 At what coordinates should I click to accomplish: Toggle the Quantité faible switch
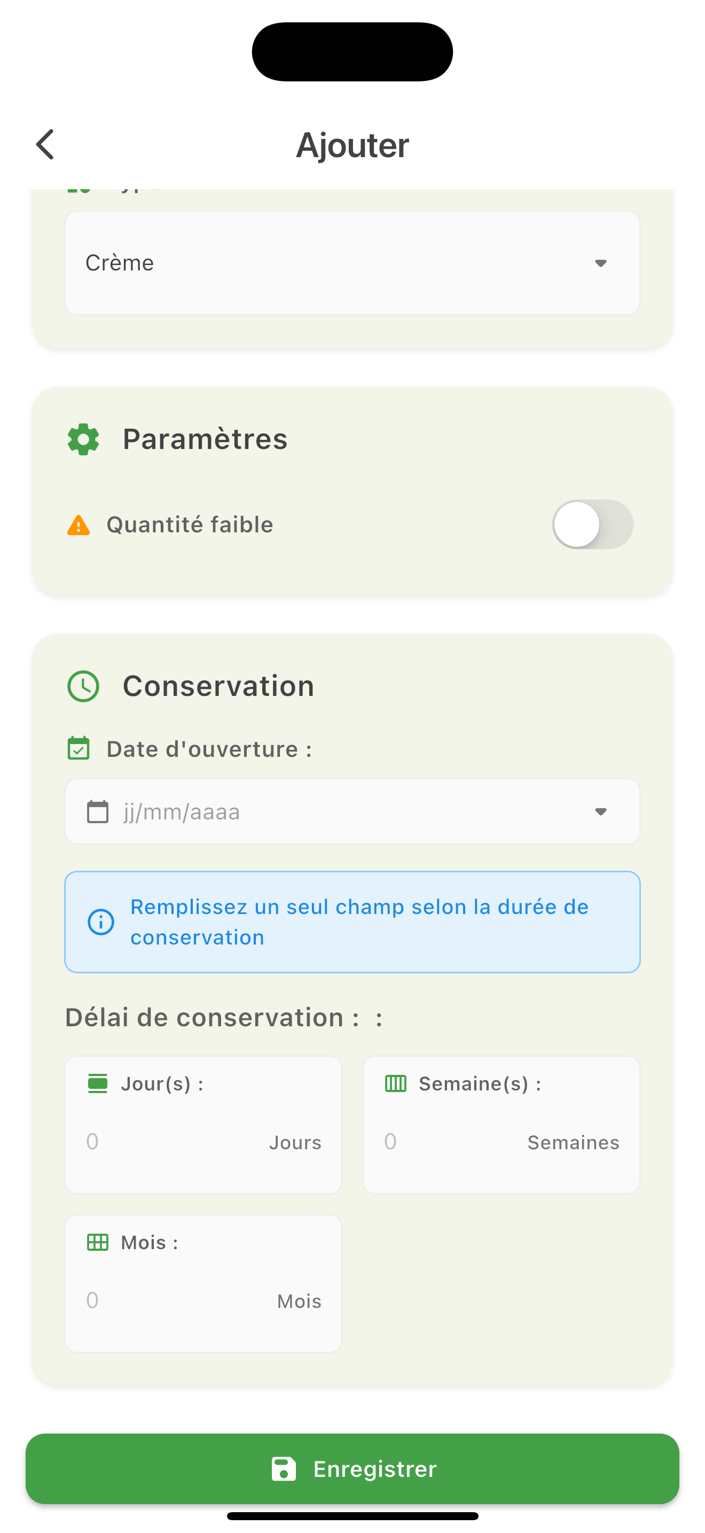[593, 524]
